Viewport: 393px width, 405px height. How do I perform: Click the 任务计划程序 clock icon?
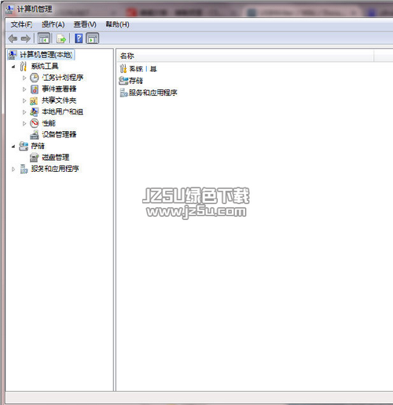click(x=35, y=78)
